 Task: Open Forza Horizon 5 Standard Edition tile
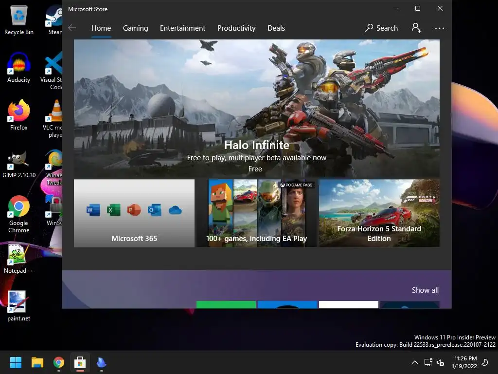click(x=379, y=213)
